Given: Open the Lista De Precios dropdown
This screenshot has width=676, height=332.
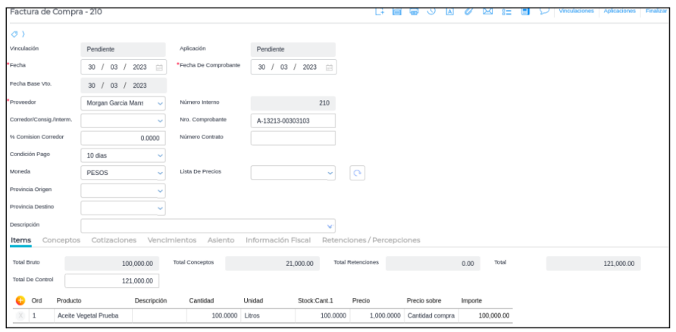Looking at the screenshot, I should (330, 173).
